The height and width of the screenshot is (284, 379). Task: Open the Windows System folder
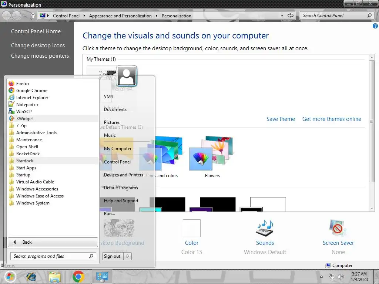click(53, 203)
